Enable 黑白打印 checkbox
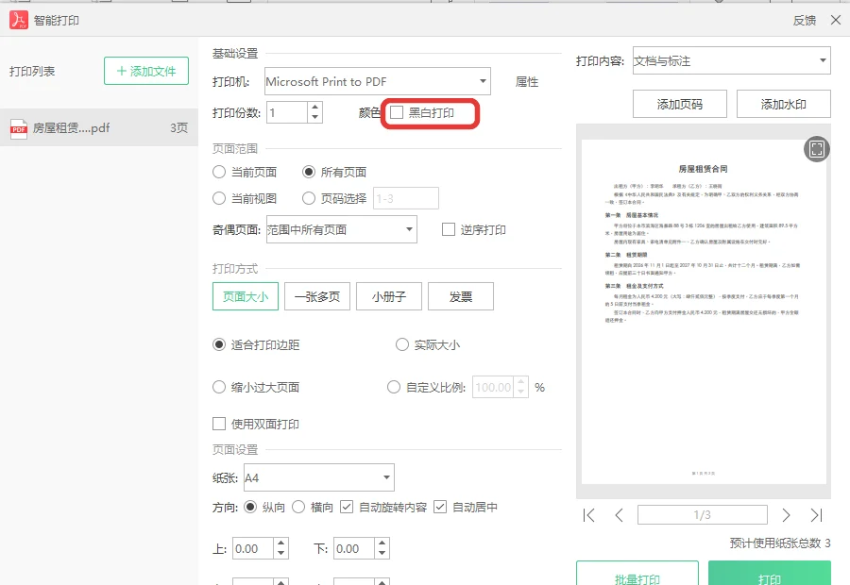The width and height of the screenshot is (850, 585). tap(397, 112)
